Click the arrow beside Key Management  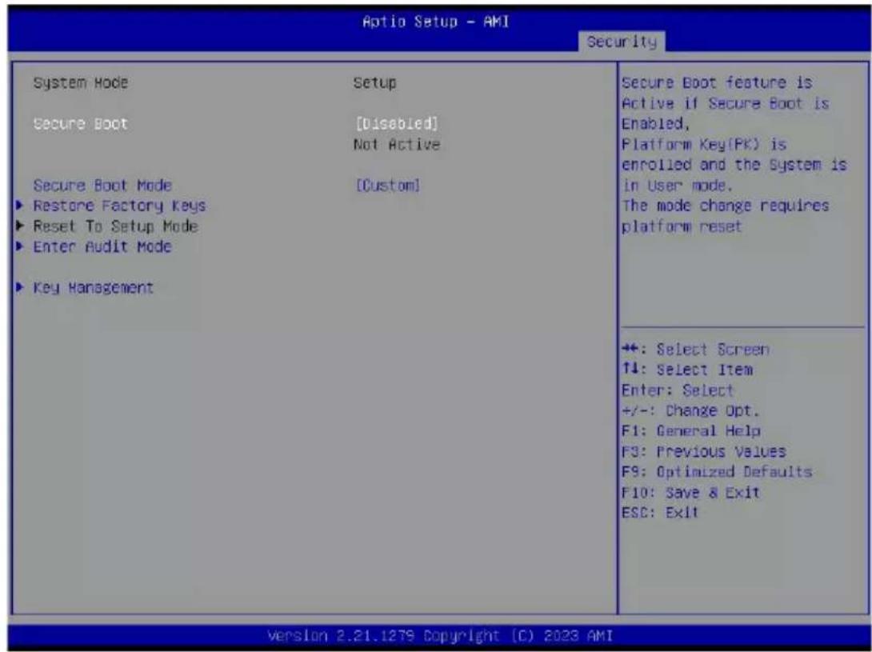click(x=20, y=288)
